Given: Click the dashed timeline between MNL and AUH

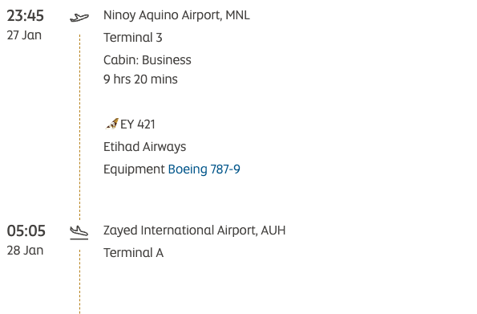Looking at the screenshot, I should coord(79,128).
